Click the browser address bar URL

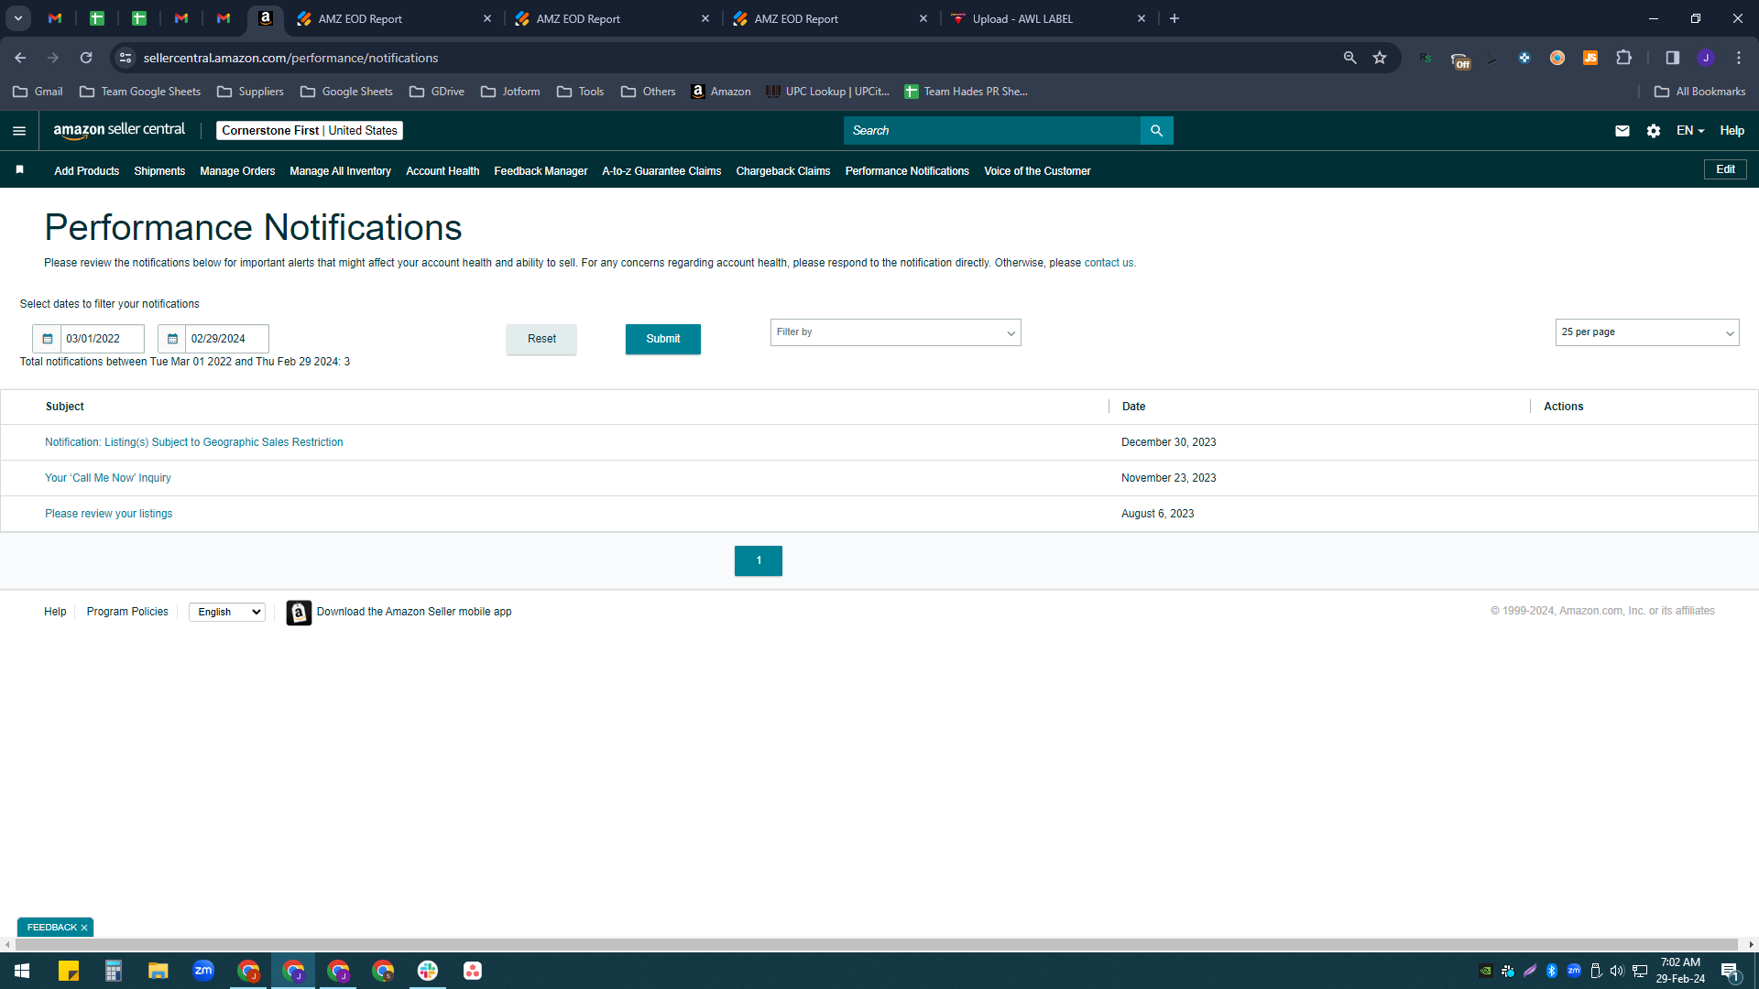click(290, 58)
